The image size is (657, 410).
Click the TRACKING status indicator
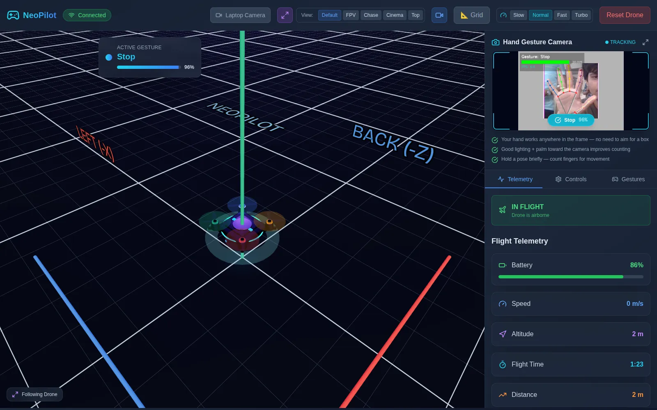click(x=620, y=42)
